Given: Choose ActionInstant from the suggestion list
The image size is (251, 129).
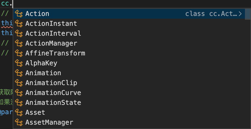Looking at the screenshot, I should 51,24.
